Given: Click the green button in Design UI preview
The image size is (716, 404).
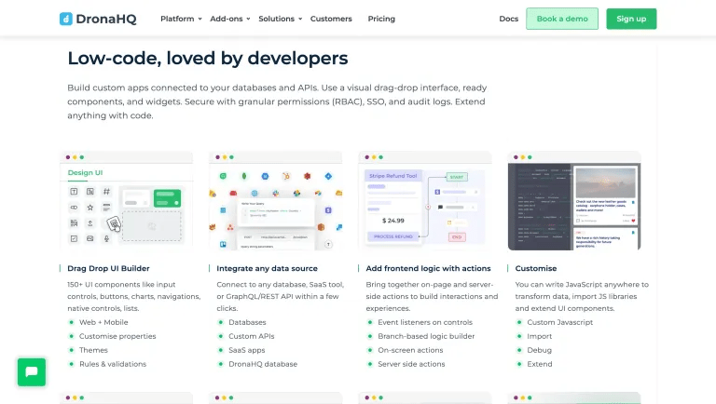Looking at the screenshot, I should pyautogui.click(x=167, y=198).
